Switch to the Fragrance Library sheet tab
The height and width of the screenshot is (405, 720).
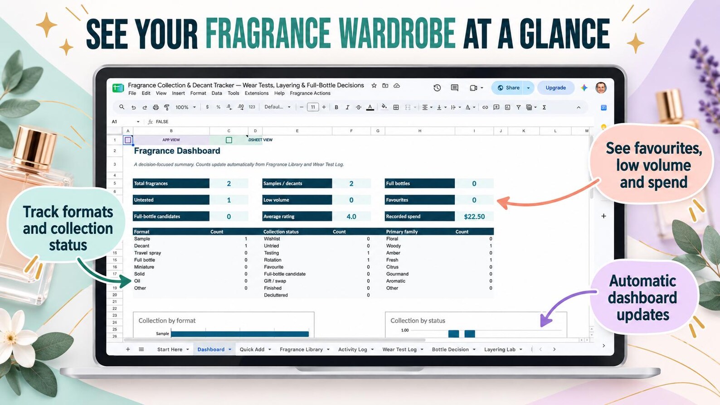click(301, 350)
